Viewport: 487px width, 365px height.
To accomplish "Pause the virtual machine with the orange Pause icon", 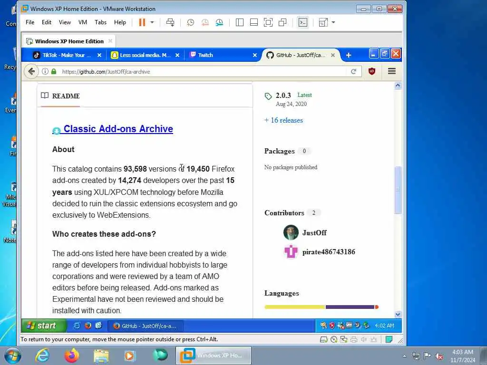I will (x=142, y=22).
